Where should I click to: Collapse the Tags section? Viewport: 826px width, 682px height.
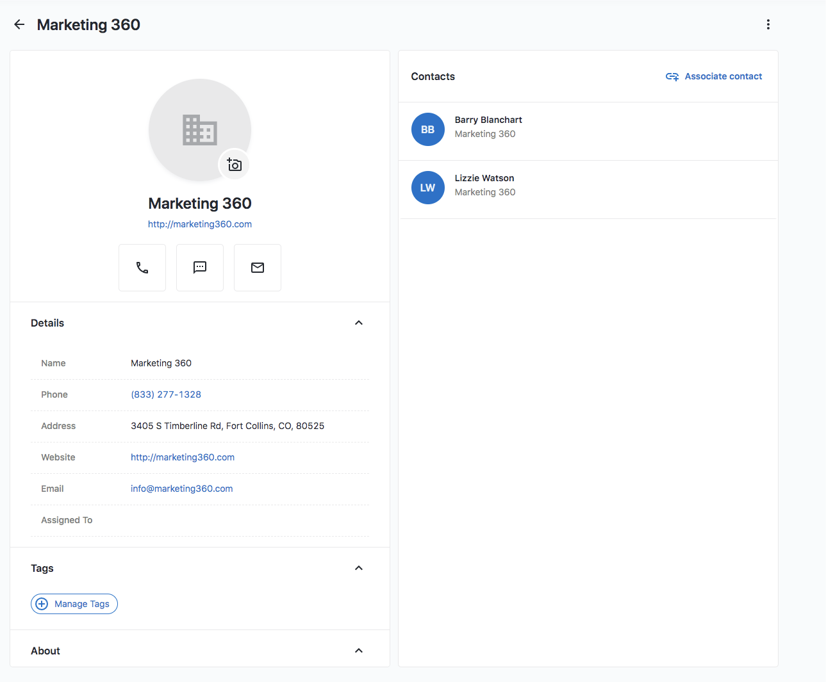click(x=359, y=568)
